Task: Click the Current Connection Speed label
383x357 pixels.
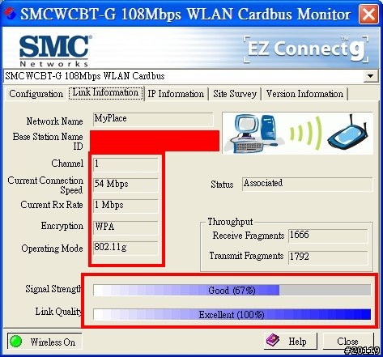Action: click(x=45, y=185)
